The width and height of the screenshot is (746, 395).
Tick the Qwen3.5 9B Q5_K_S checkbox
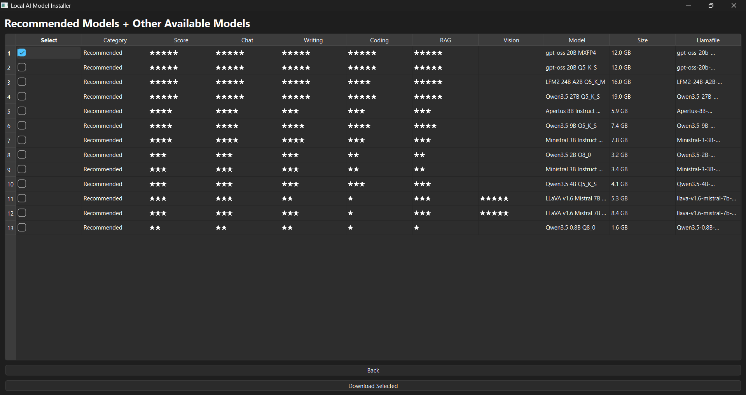pyautogui.click(x=22, y=126)
